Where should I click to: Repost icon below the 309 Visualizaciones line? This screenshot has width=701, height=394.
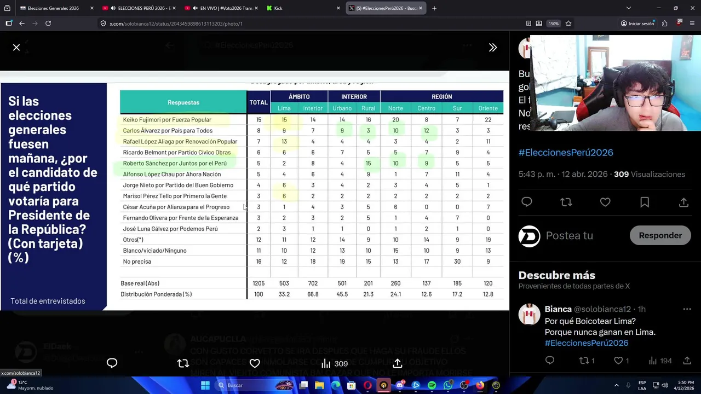566,202
